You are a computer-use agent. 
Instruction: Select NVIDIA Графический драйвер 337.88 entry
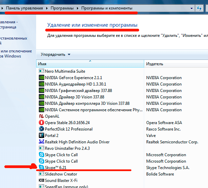tap(78, 91)
